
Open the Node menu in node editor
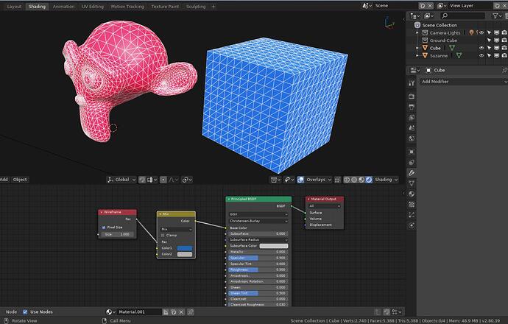11,312
